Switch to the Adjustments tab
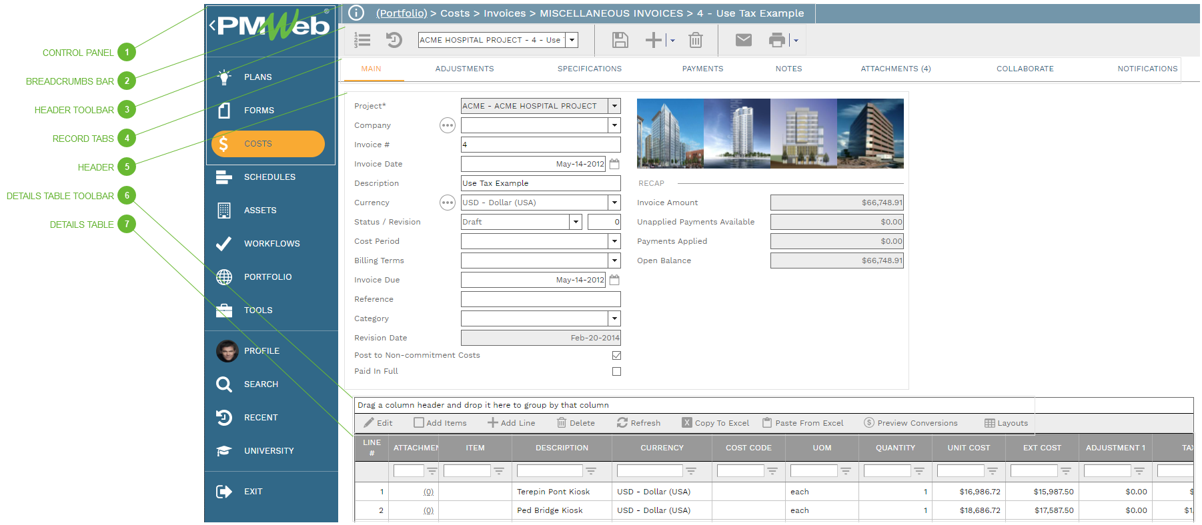 [x=465, y=69]
